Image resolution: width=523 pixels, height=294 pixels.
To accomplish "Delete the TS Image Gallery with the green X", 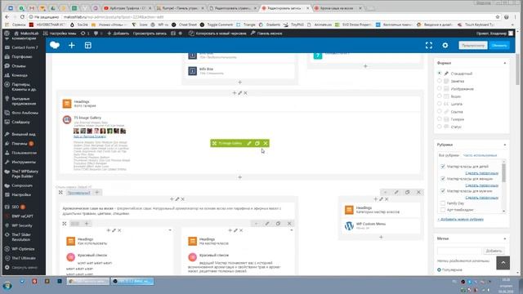I will coord(266,144).
